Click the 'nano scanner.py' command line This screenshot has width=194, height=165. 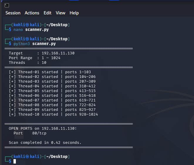pyautogui.click(x=31, y=30)
